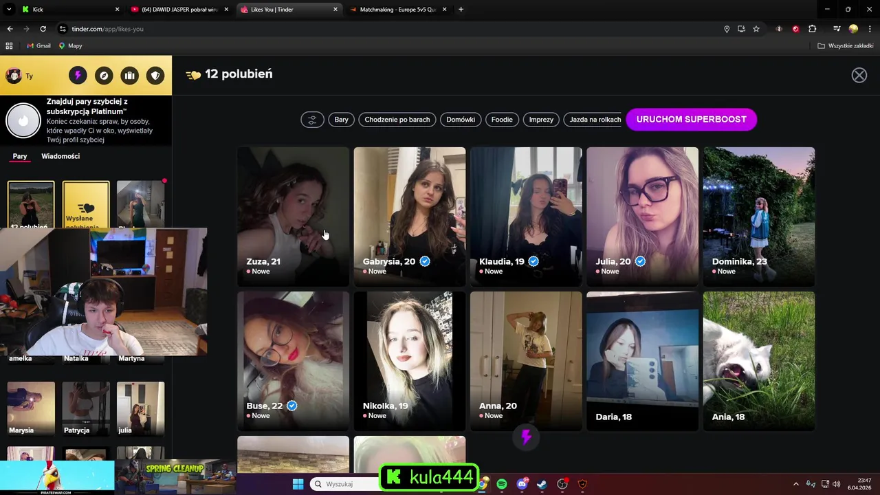Click the verified badge next to Buse, 22
The image size is (880, 495).
pyautogui.click(x=291, y=406)
